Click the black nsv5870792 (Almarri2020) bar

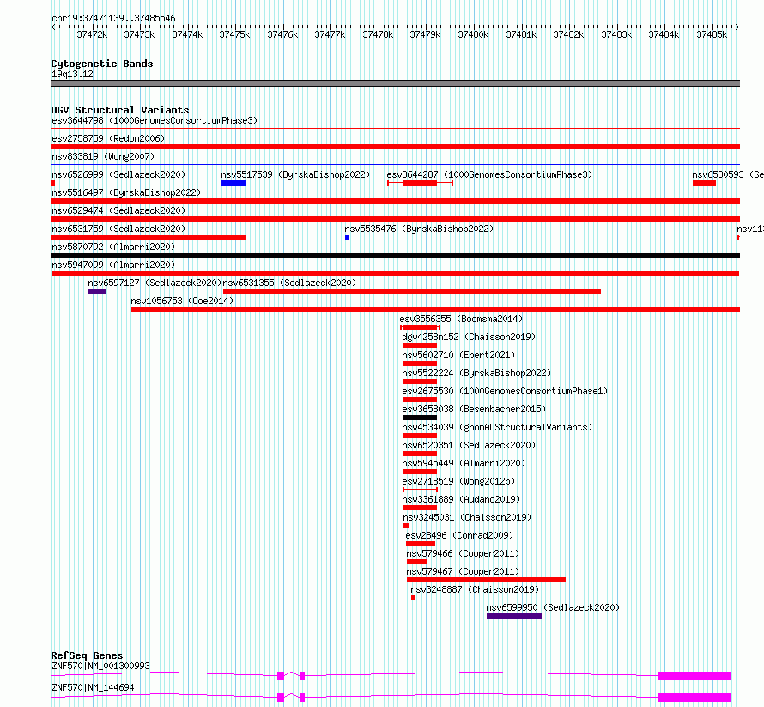point(395,255)
